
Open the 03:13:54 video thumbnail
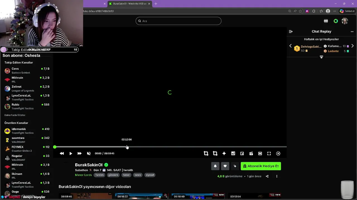pos(254,196)
